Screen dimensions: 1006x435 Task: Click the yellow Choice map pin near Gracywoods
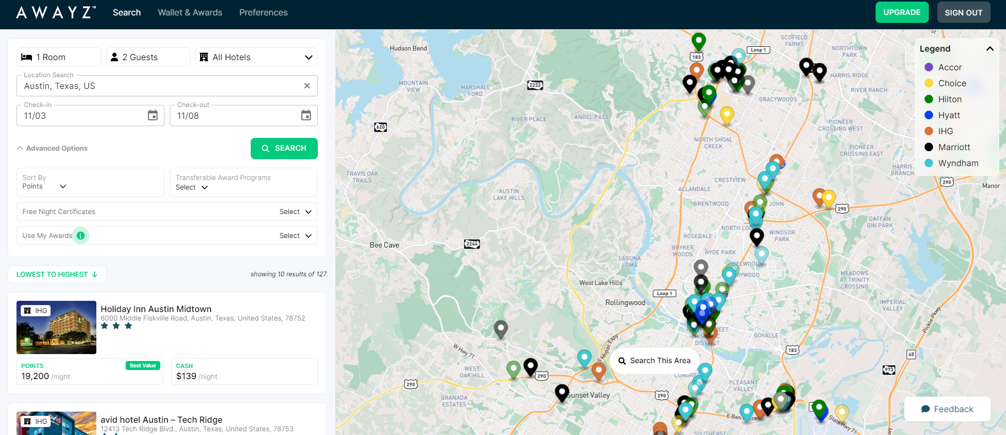click(x=727, y=114)
